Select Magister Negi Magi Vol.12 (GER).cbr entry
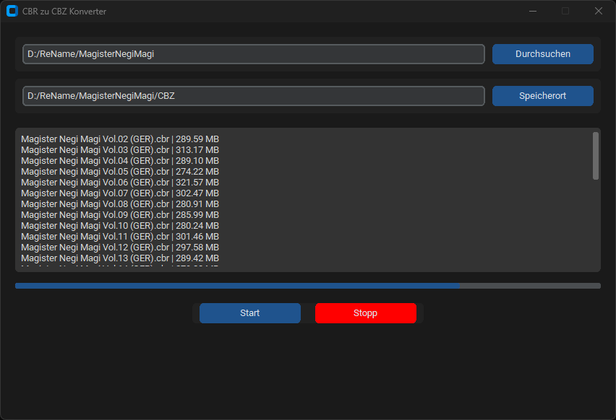This screenshot has height=420, width=616. (120, 248)
